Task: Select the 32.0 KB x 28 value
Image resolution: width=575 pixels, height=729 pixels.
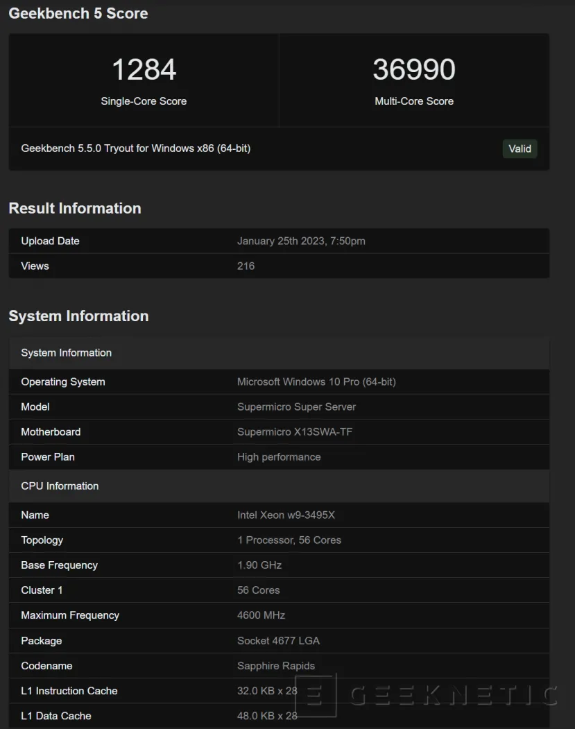Action: [x=267, y=691]
